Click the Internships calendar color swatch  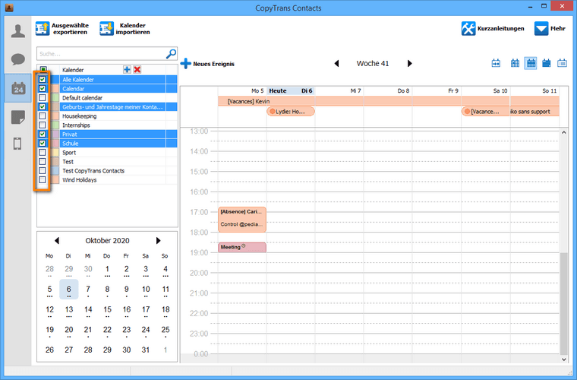coord(55,125)
